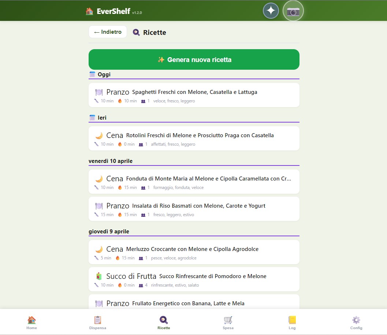Open the Config settings tab
Screen dimensions: 387x335
point(356,323)
